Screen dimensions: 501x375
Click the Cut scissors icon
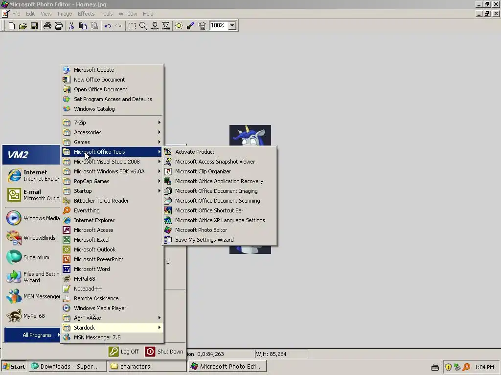coord(71,26)
